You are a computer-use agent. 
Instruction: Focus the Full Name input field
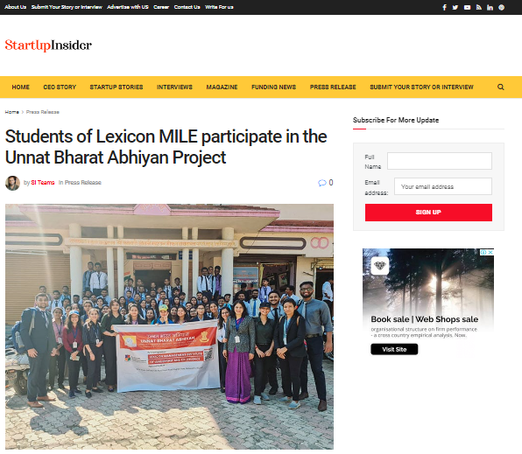point(440,161)
